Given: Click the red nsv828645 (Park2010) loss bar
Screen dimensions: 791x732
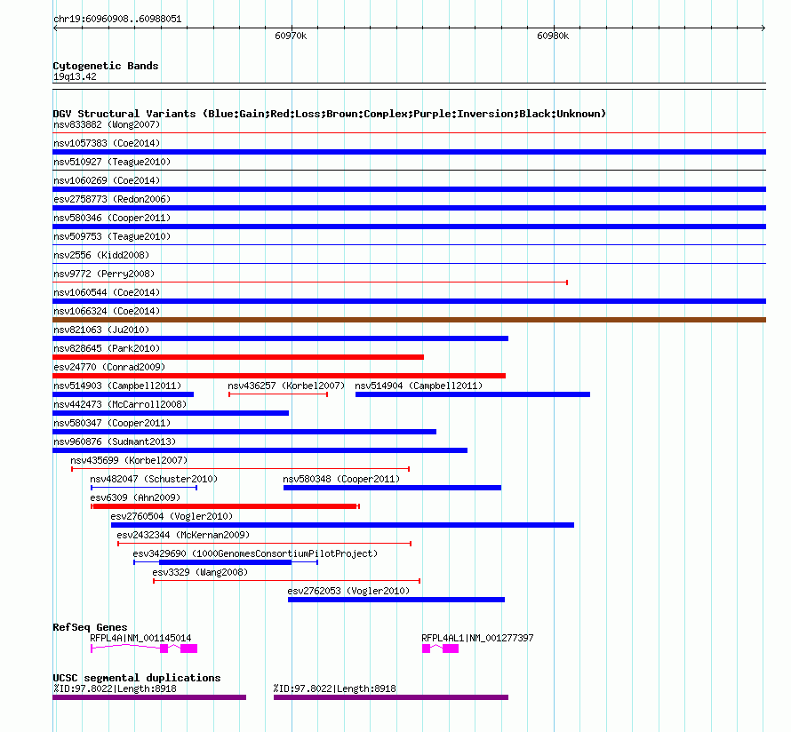Looking at the screenshot, I should 238,357.
